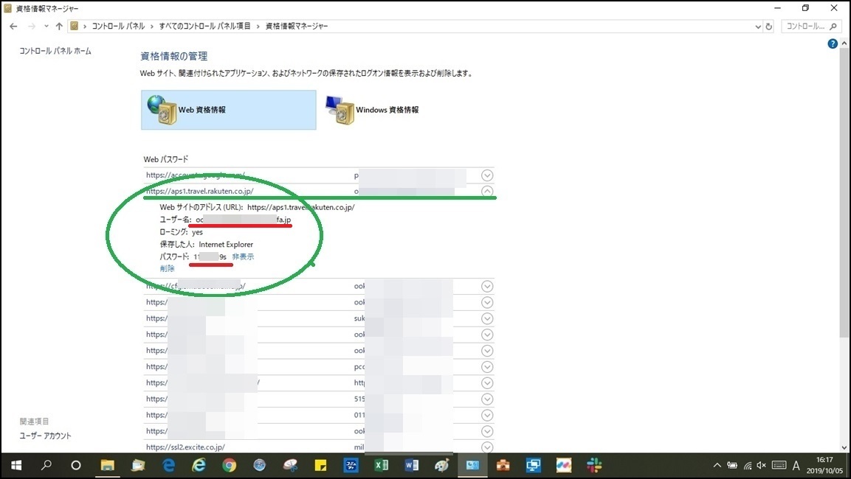Select https://ssl2.excite.co.jp/ entry
This screenshot has width=851, height=479.
185,447
